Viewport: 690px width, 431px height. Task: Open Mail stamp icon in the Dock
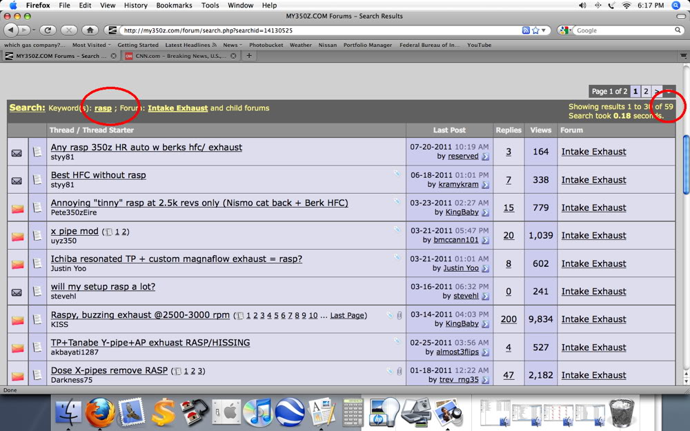pyautogui.click(x=131, y=412)
